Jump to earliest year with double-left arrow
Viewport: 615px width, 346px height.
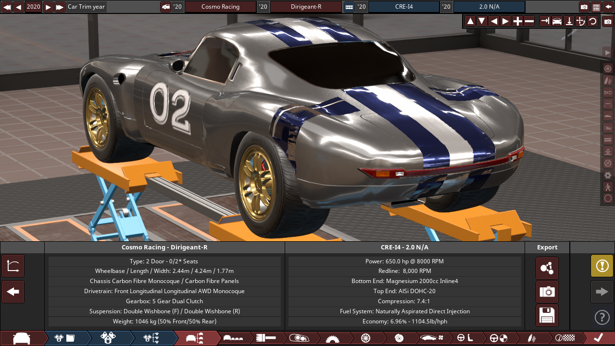coord(7,7)
